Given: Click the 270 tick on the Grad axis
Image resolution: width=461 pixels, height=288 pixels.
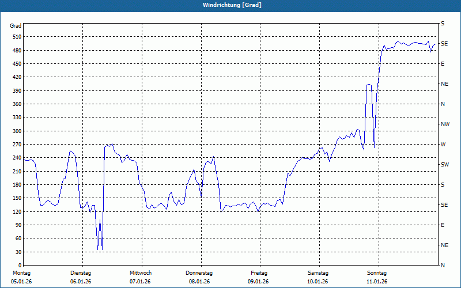Looking at the screenshot, I should [17, 145].
